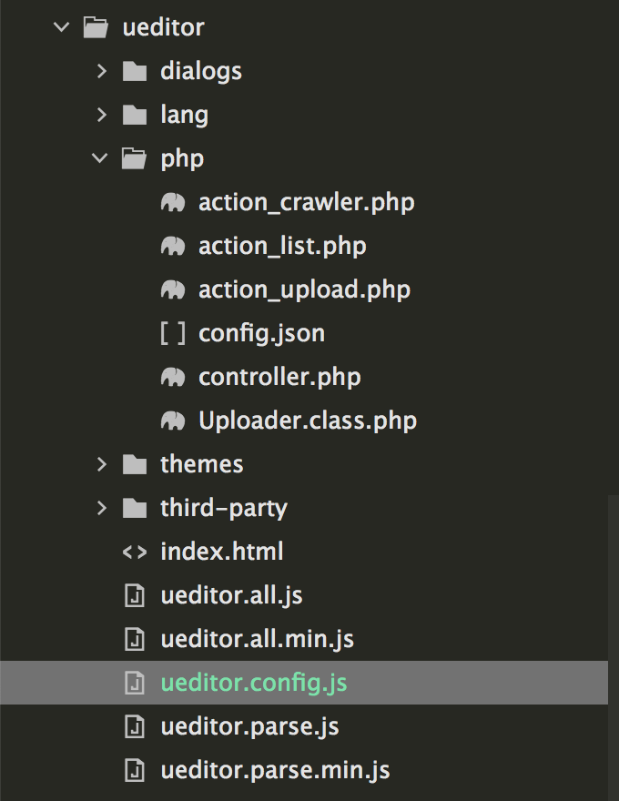Viewport: 619px width, 801px height.
Task: Expand the themes folder
Action: pos(100,464)
